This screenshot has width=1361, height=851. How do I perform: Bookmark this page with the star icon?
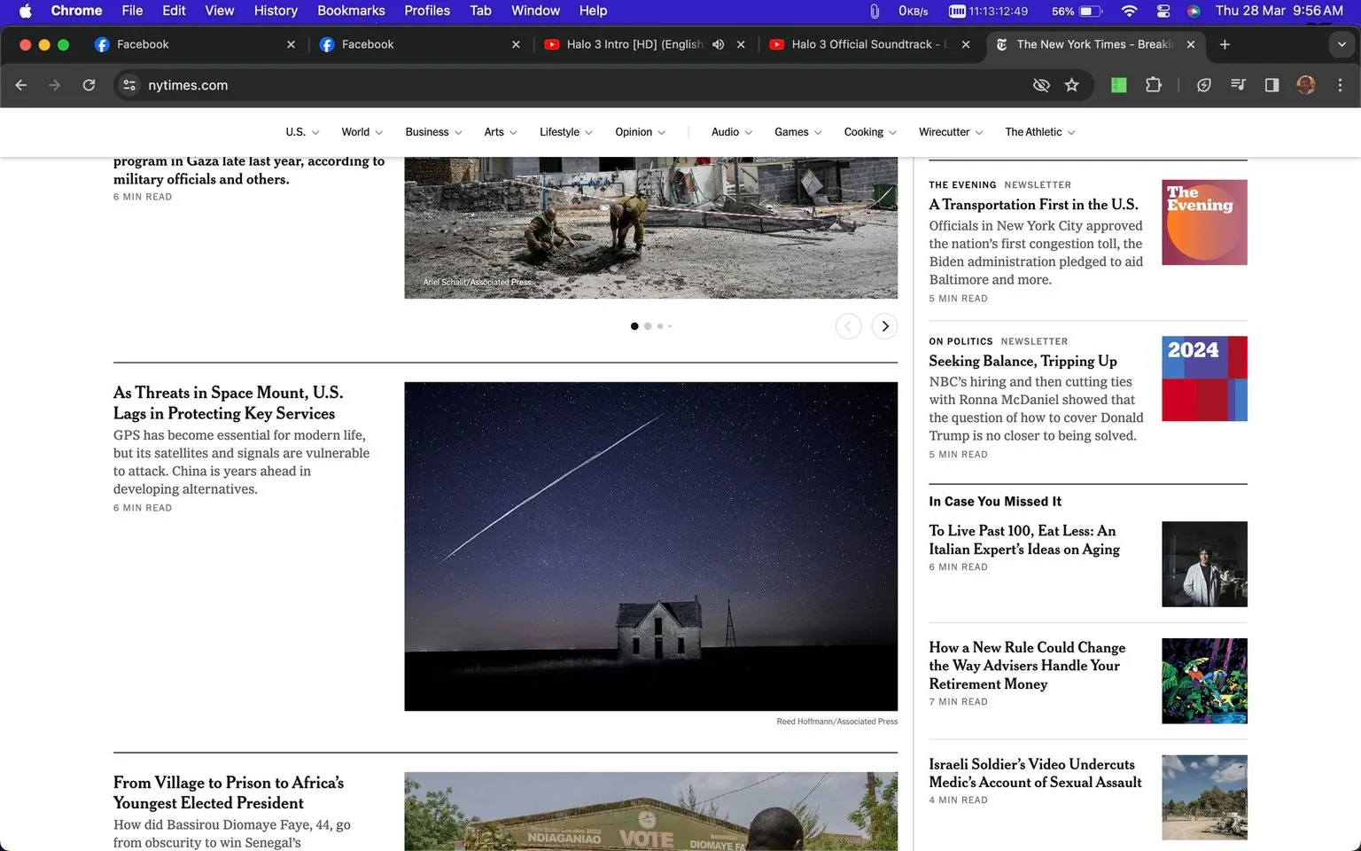coord(1072,84)
